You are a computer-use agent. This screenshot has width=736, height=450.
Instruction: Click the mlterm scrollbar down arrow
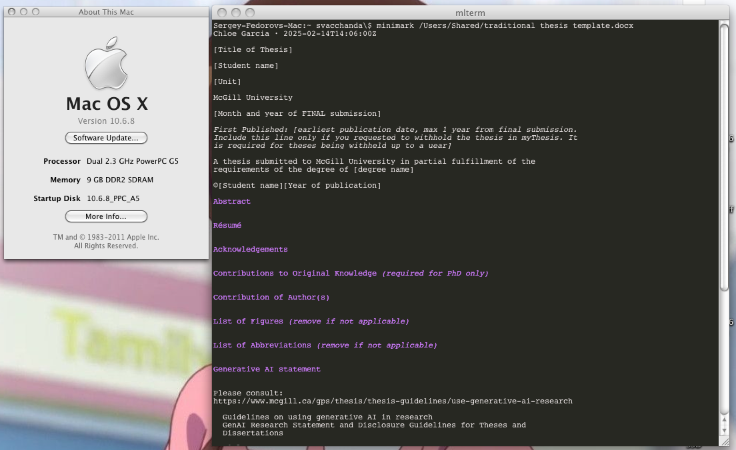point(723,430)
